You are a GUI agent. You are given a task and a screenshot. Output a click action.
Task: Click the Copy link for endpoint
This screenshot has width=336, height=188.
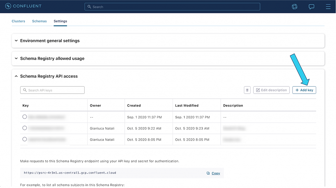pyautogui.click(x=216, y=173)
